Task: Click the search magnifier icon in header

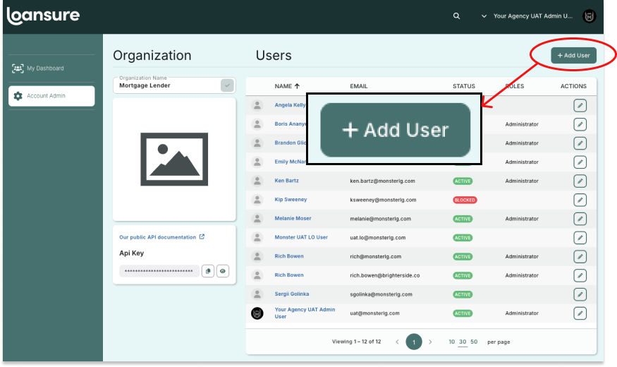Action: click(x=457, y=16)
